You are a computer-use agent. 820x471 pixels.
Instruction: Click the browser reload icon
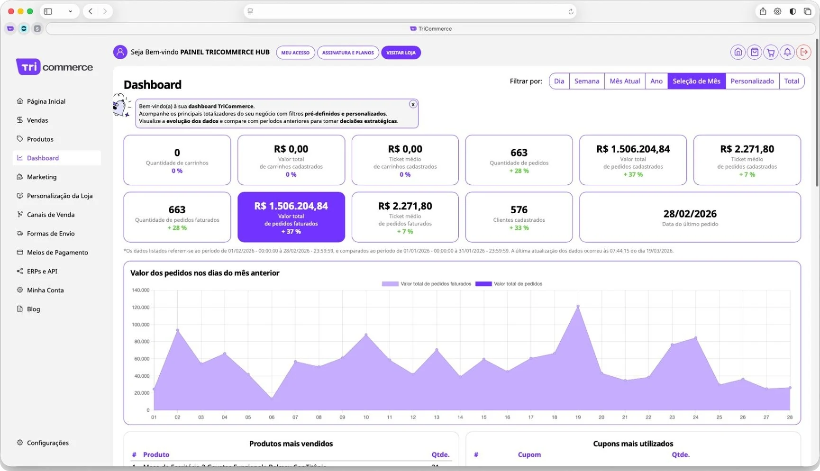(x=571, y=11)
